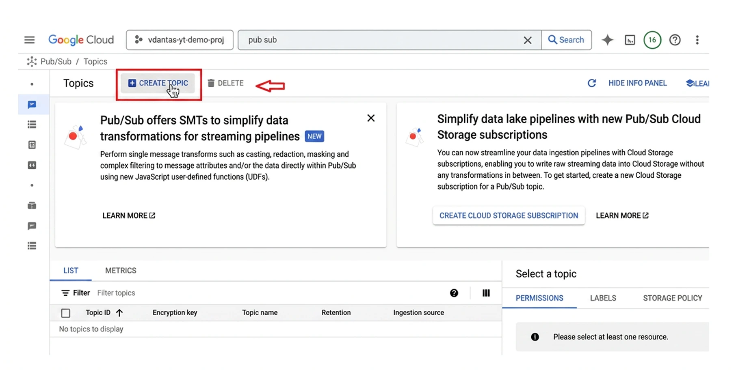
Task: Click the Retention column header
Action: (x=336, y=312)
